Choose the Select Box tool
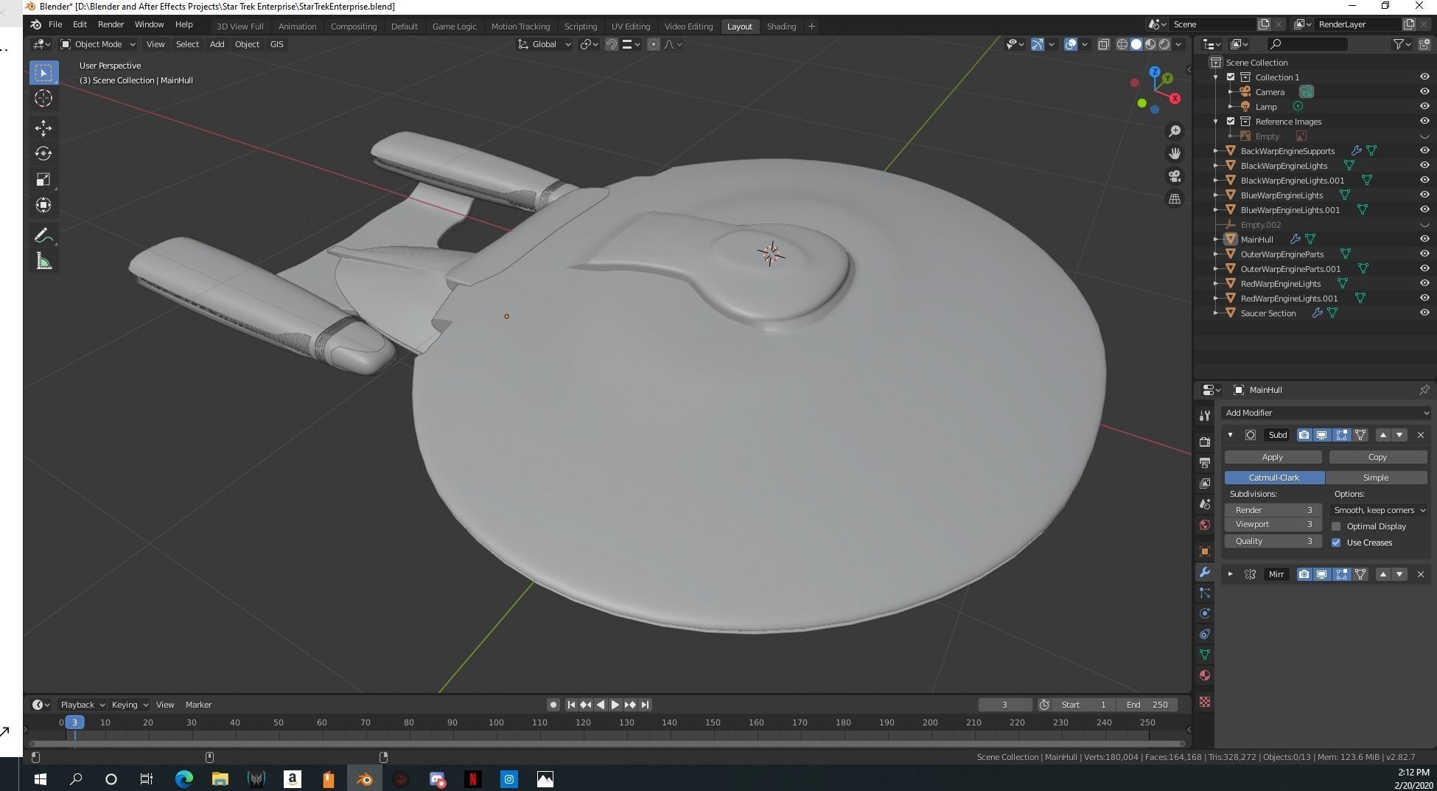The image size is (1437, 791). pyautogui.click(x=43, y=72)
